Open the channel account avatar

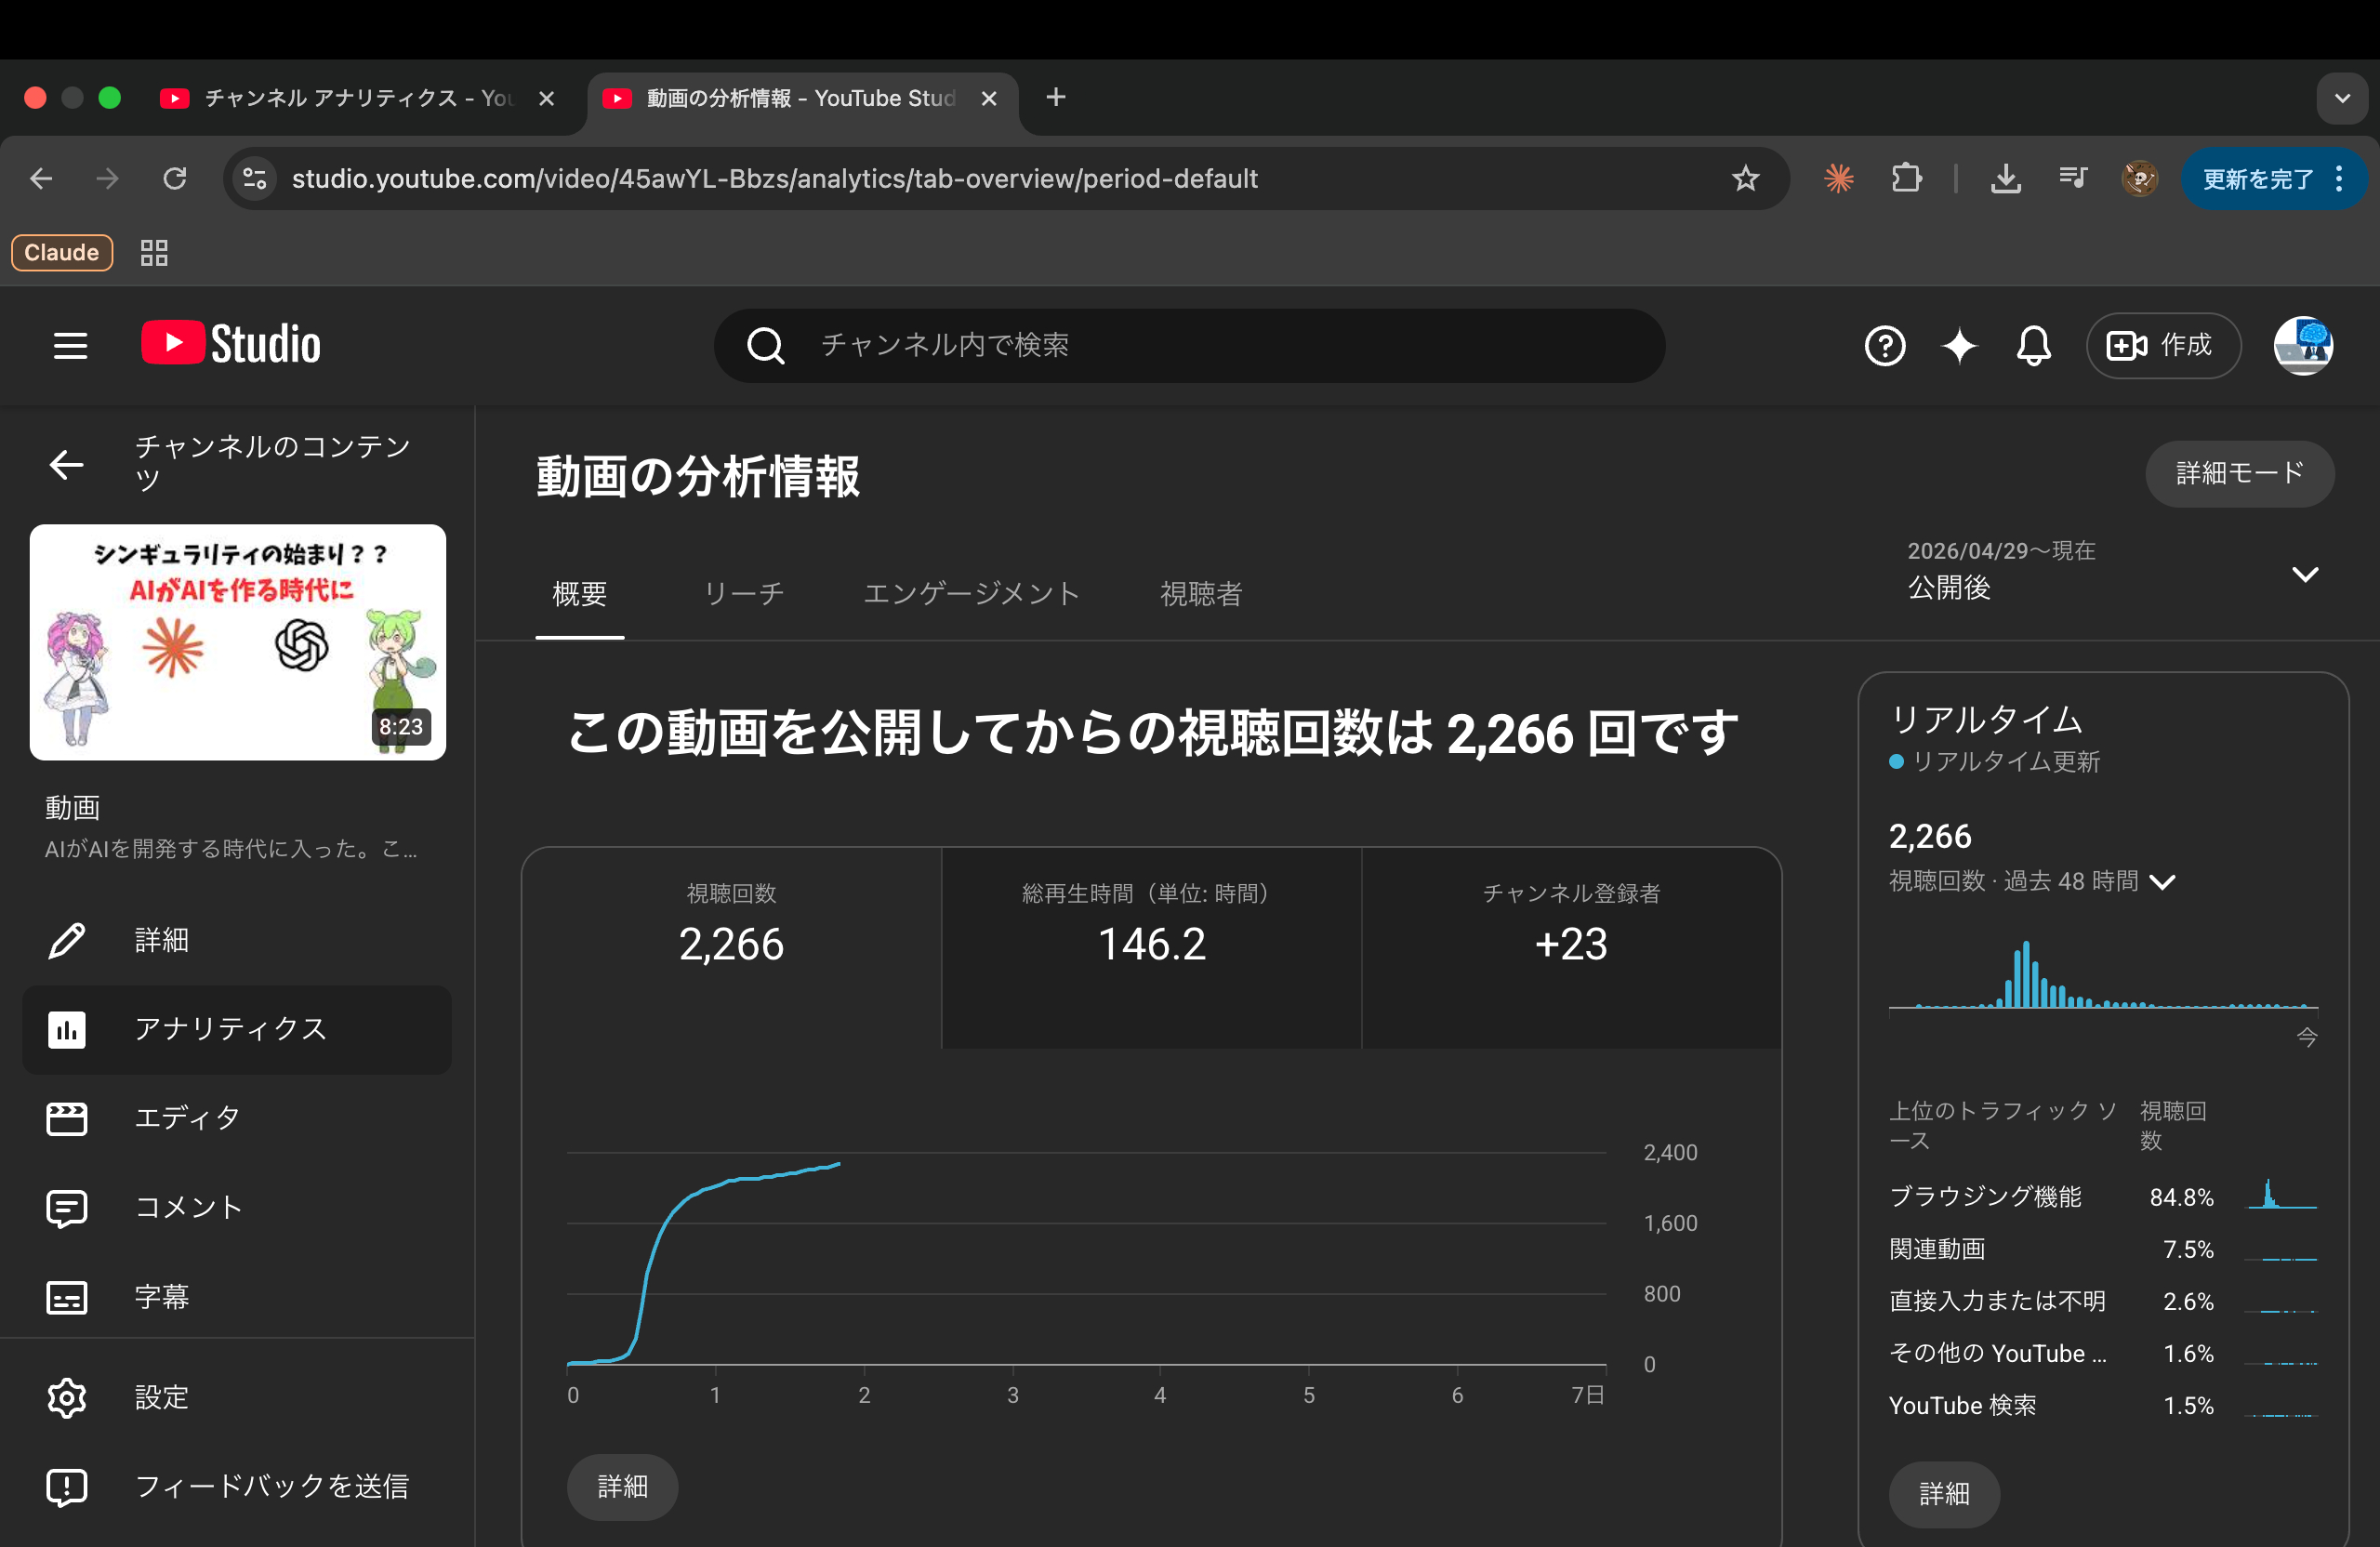pyautogui.click(x=2303, y=346)
